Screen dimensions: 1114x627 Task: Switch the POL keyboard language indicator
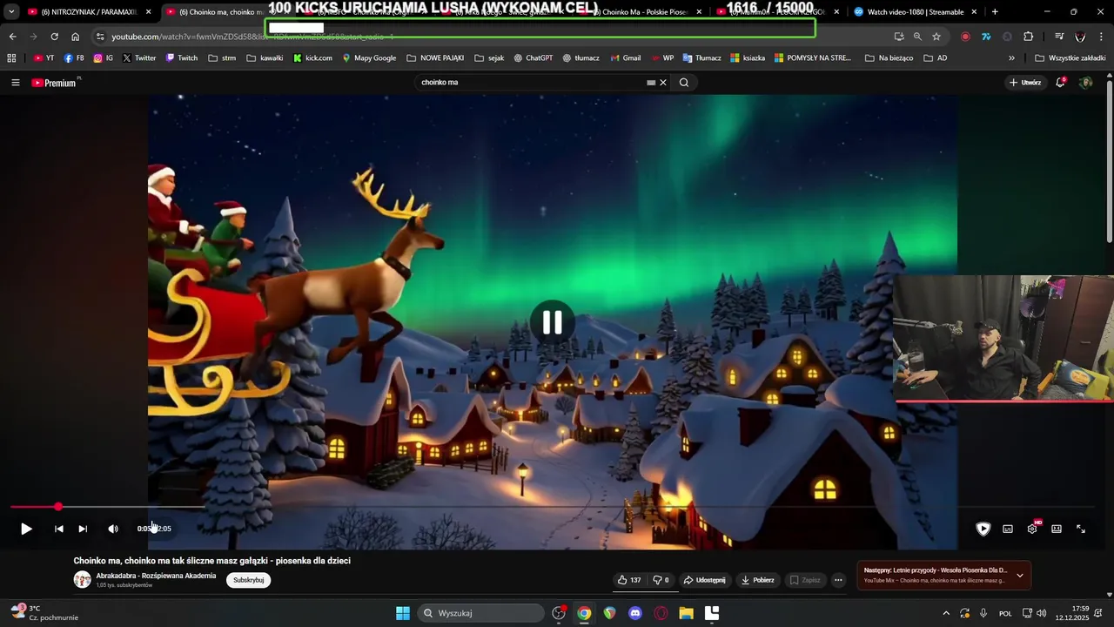pyautogui.click(x=1005, y=613)
